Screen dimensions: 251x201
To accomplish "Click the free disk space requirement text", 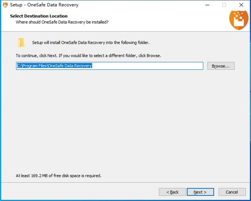I will coord(59,175).
